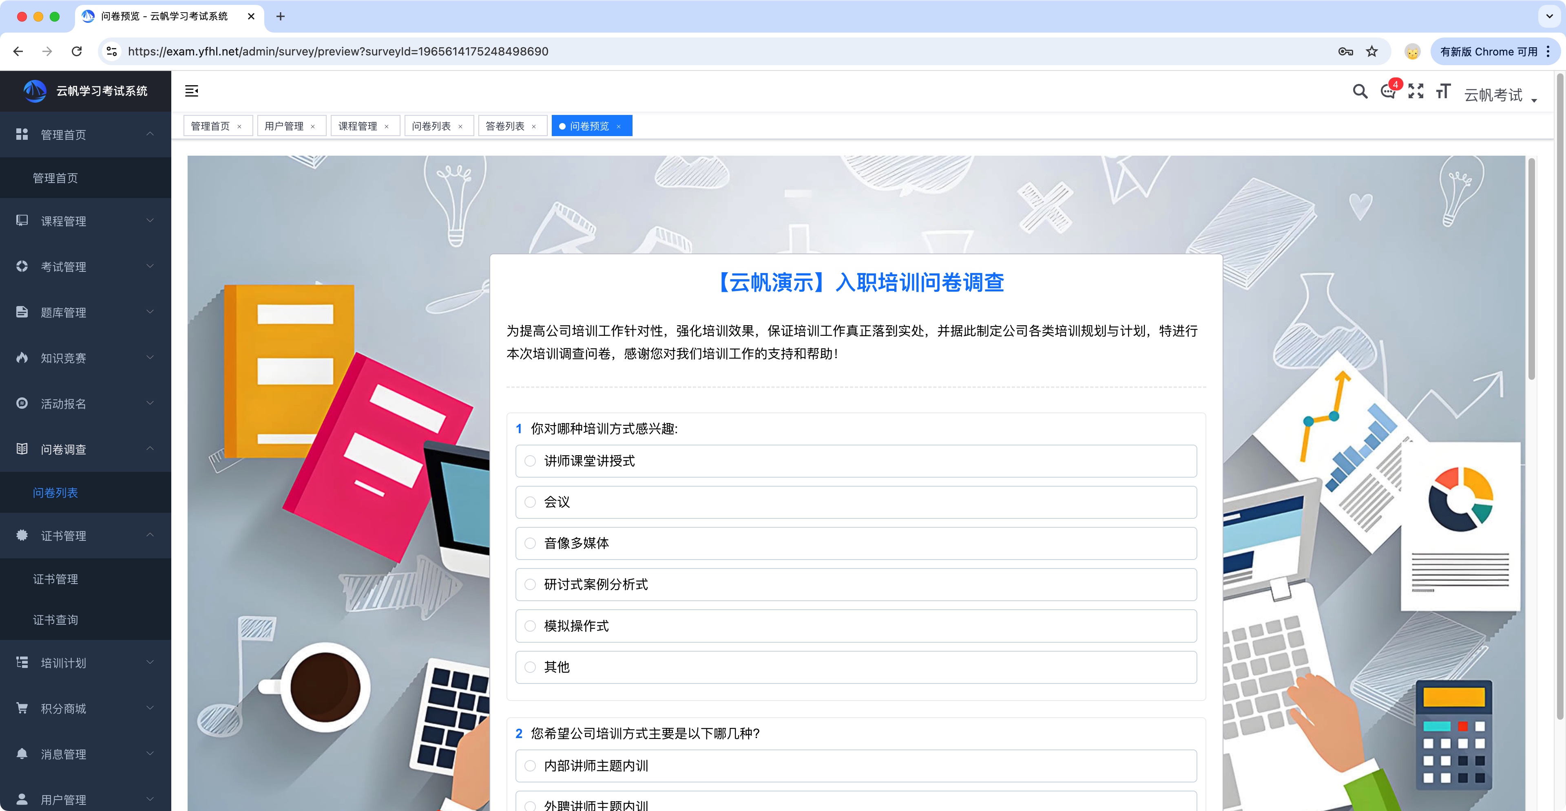Screen dimensions: 1566x811
Task: Select the 讲师课堂讲授式 radio option
Action: point(530,461)
